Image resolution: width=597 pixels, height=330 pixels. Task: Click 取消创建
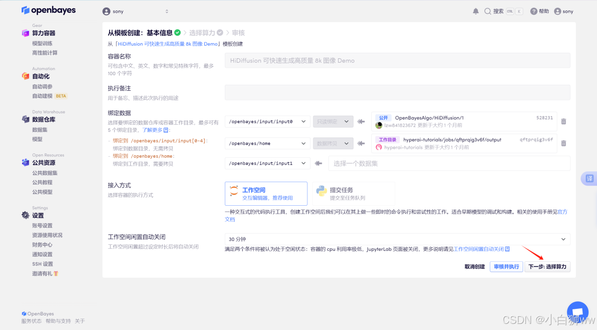(x=475, y=266)
